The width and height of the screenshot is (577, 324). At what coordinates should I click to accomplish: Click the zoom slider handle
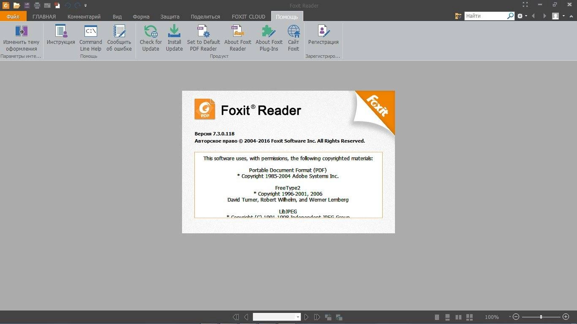pos(541,317)
